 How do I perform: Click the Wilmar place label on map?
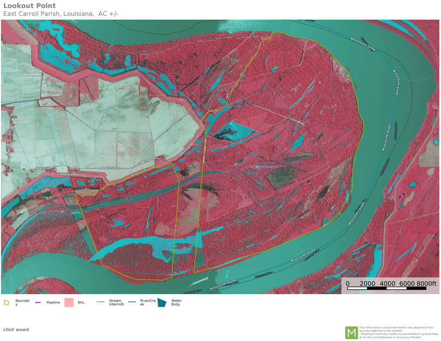24,29
